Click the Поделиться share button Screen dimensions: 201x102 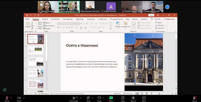point(169,19)
